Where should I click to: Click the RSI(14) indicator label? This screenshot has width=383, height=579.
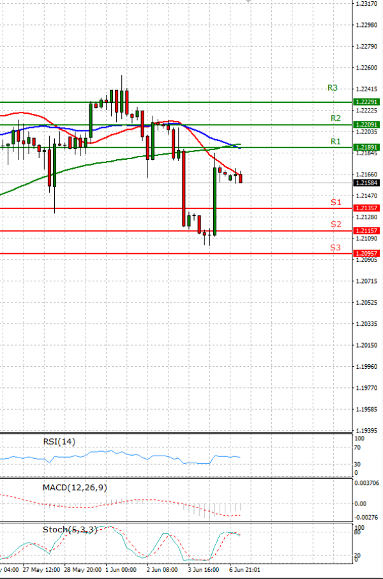coord(59,442)
